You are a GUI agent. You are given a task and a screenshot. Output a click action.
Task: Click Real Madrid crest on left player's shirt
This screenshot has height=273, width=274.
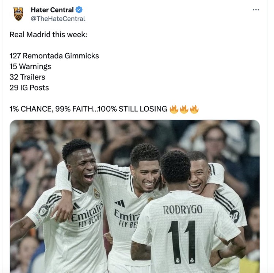[x=97, y=193]
